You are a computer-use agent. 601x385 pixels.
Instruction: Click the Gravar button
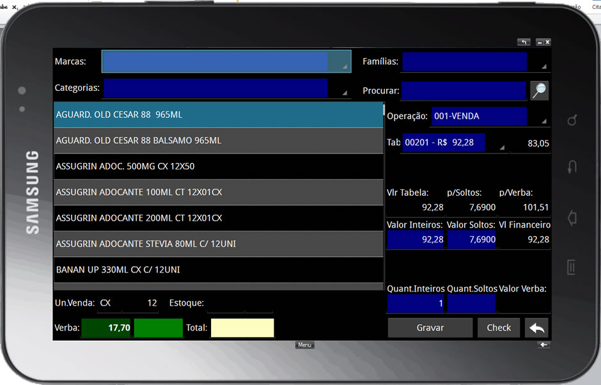(x=430, y=328)
